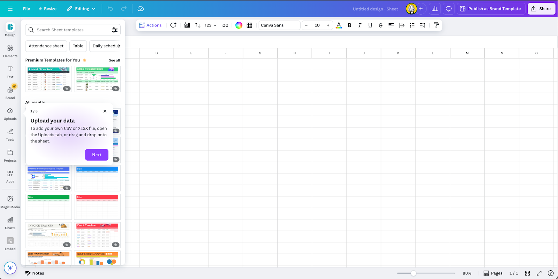Copy style with paint roller
Screen dimensions: 558x279
pyautogui.click(x=436, y=25)
